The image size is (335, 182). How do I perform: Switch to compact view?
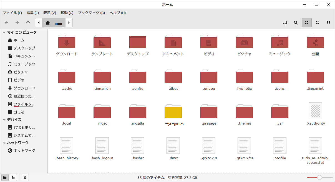point(328,23)
